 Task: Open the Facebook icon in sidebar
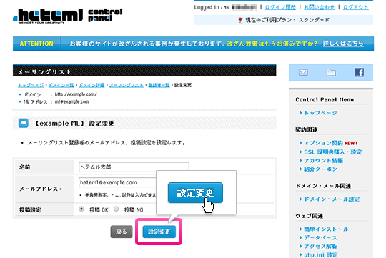[359, 72]
